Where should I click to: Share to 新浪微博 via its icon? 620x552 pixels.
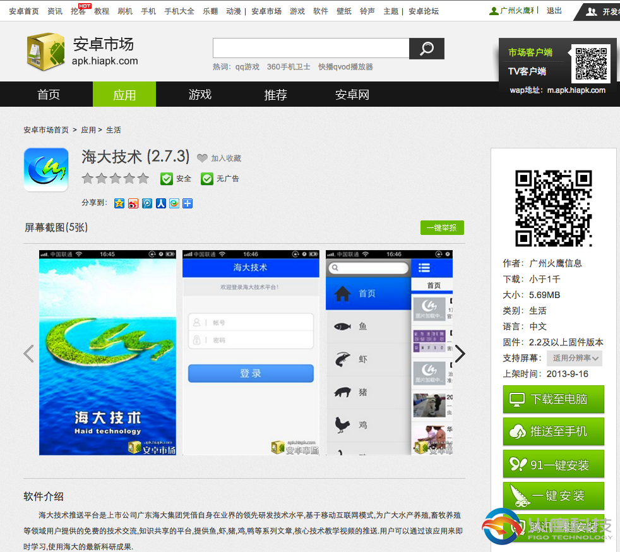[x=133, y=203]
